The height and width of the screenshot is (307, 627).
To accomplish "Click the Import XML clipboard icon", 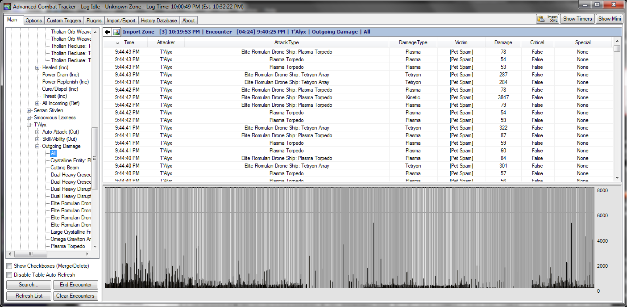I will (x=541, y=19).
